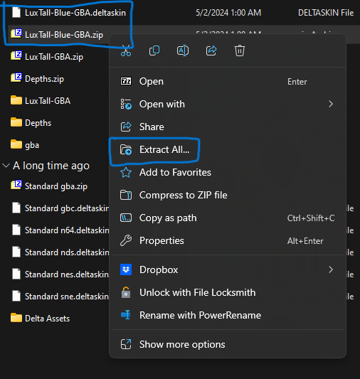Select Share in the context menu
The width and height of the screenshot is (360, 379).
click(228, 127)
